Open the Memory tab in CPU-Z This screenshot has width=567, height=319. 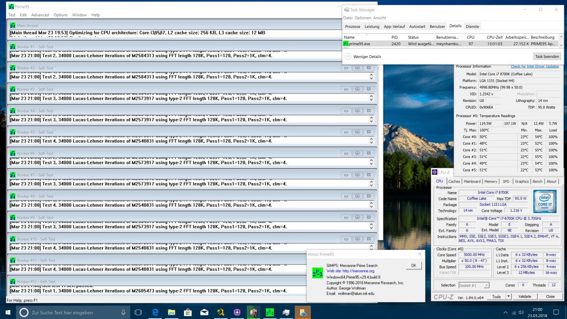(x=491, y=181)
